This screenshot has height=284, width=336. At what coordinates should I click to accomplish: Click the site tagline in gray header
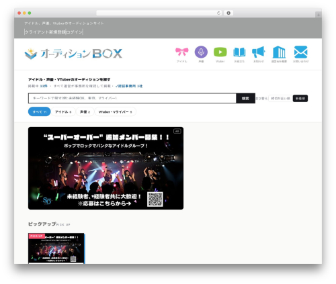(64, 23)
